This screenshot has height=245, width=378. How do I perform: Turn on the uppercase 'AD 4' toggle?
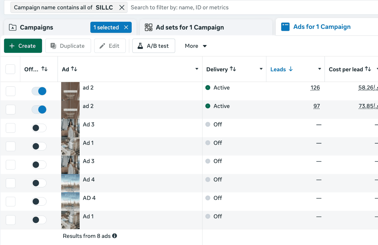point(39,202)
